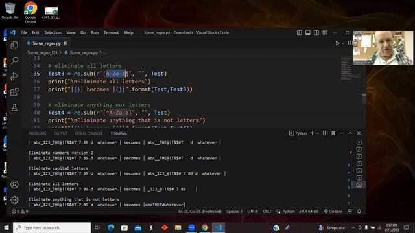Select interpreter 3.9.1 64-bit
The image size is (415, 233).
[x=309, y=212]
